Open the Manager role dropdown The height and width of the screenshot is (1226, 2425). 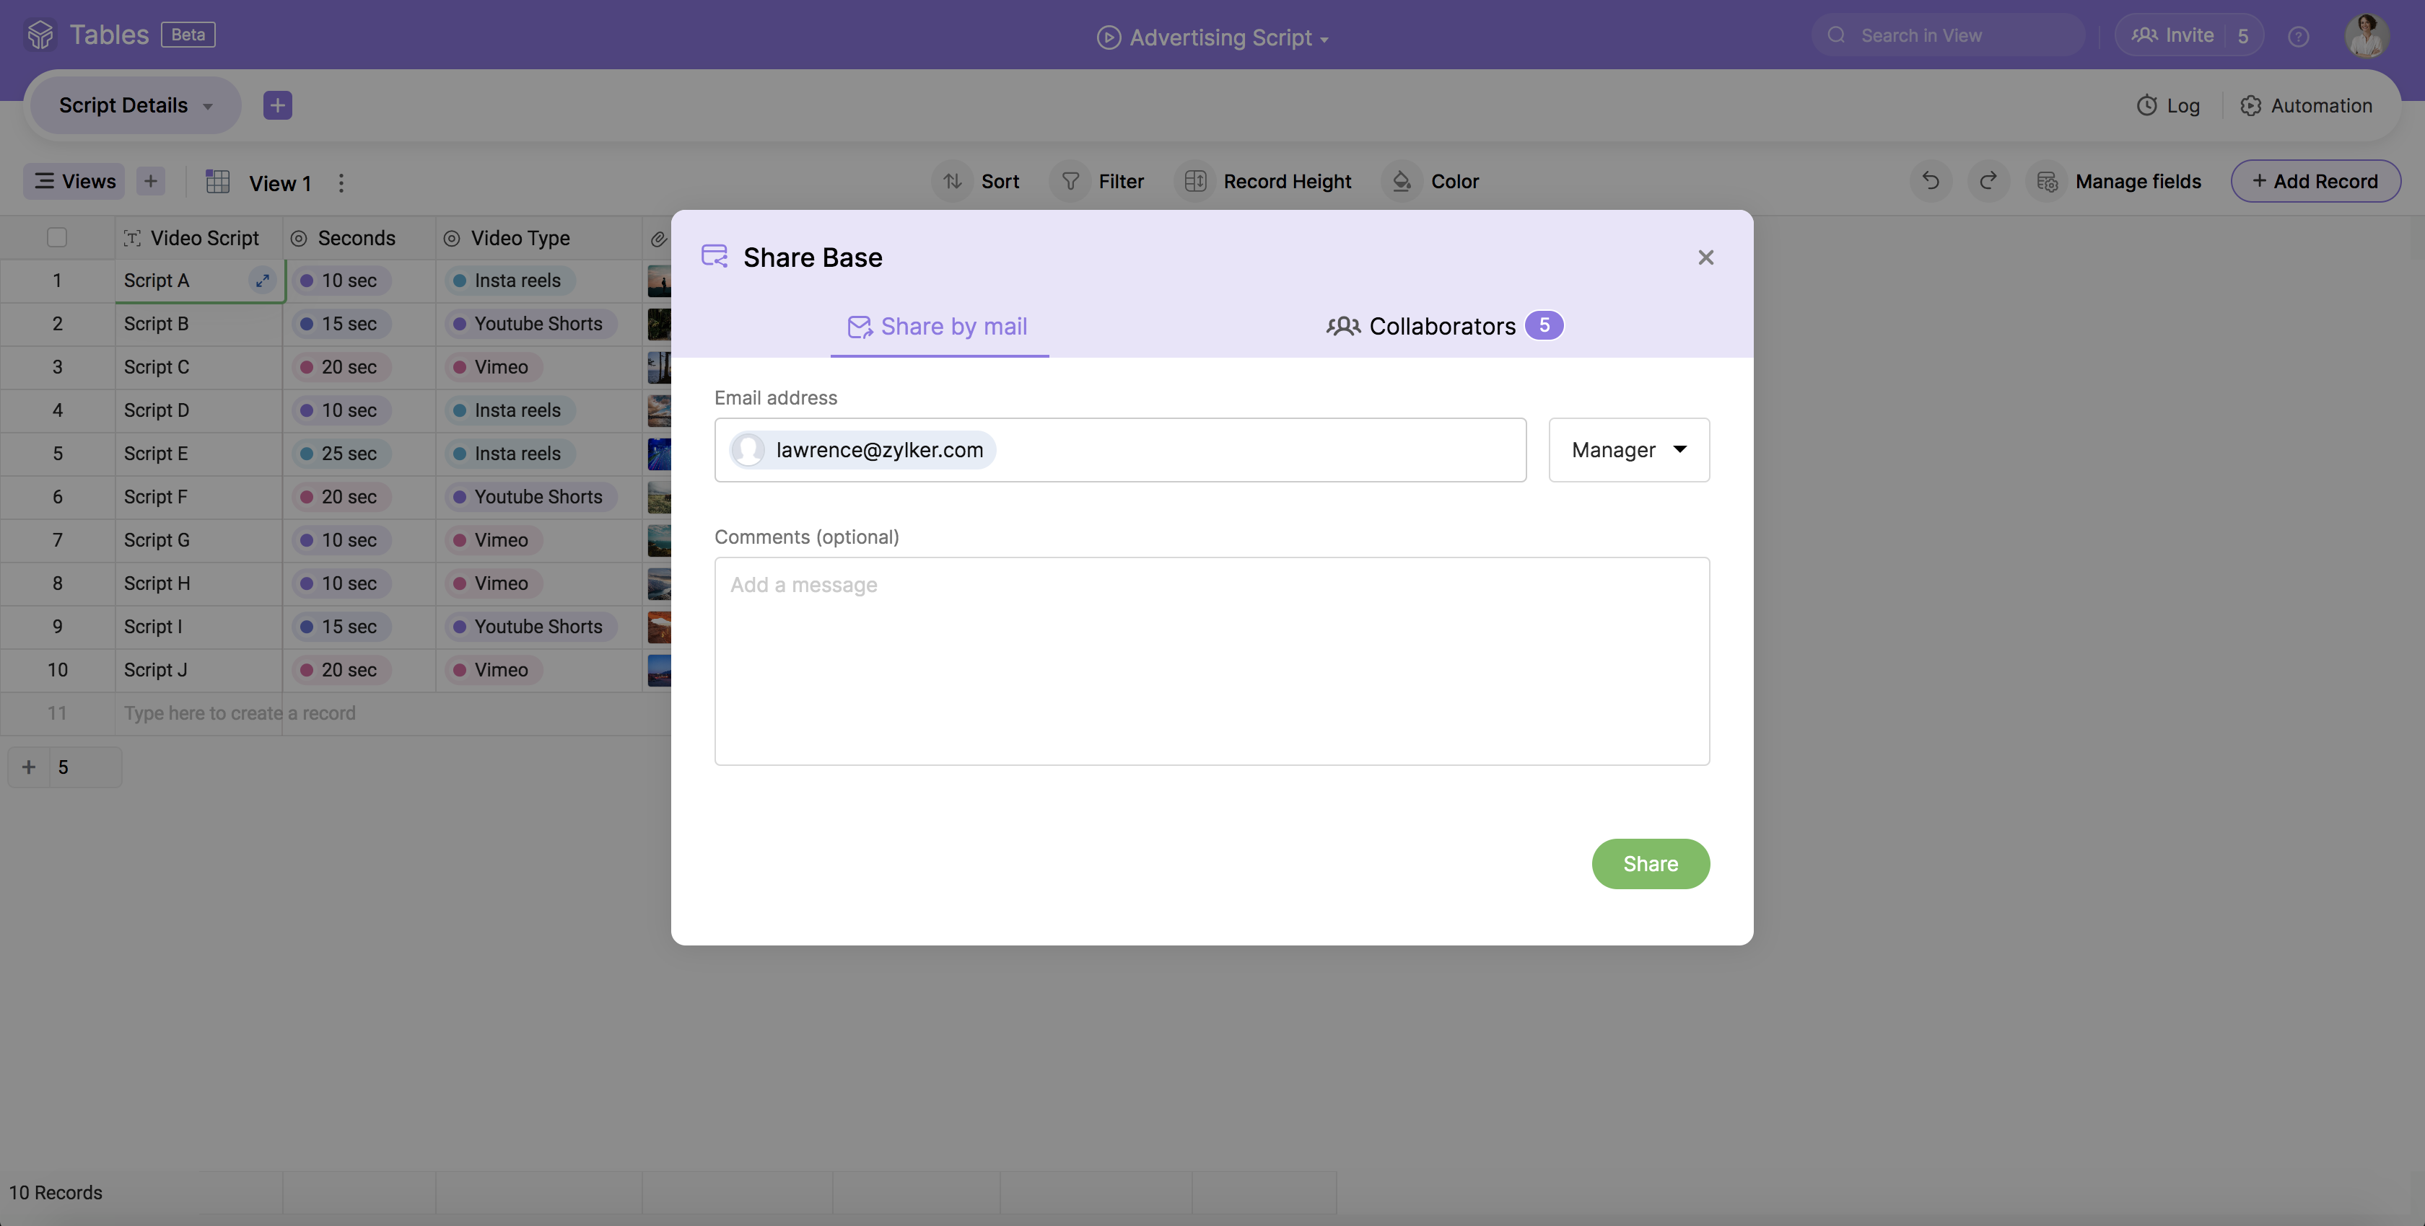[x=1629, y=450]
